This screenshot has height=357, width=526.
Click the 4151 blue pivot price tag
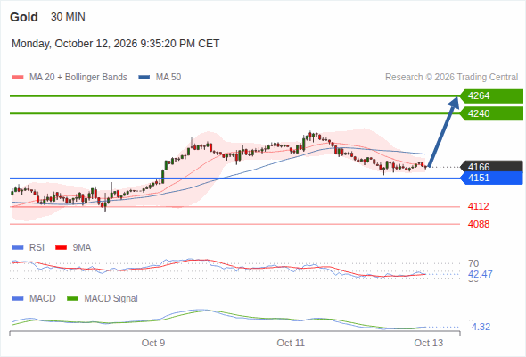point(491,178)
